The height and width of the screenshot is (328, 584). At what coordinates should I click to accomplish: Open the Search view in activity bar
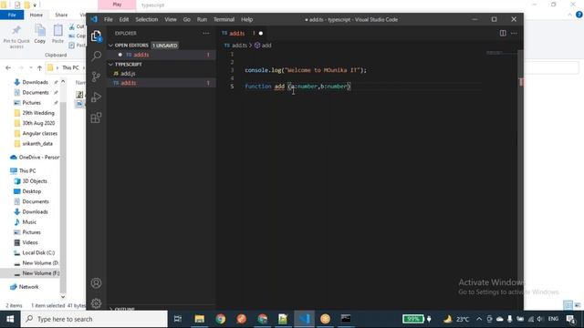pyautogui.click(x=96, y=56)
